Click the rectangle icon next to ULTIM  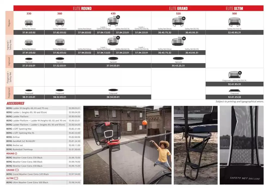click(x=16, y=178)
